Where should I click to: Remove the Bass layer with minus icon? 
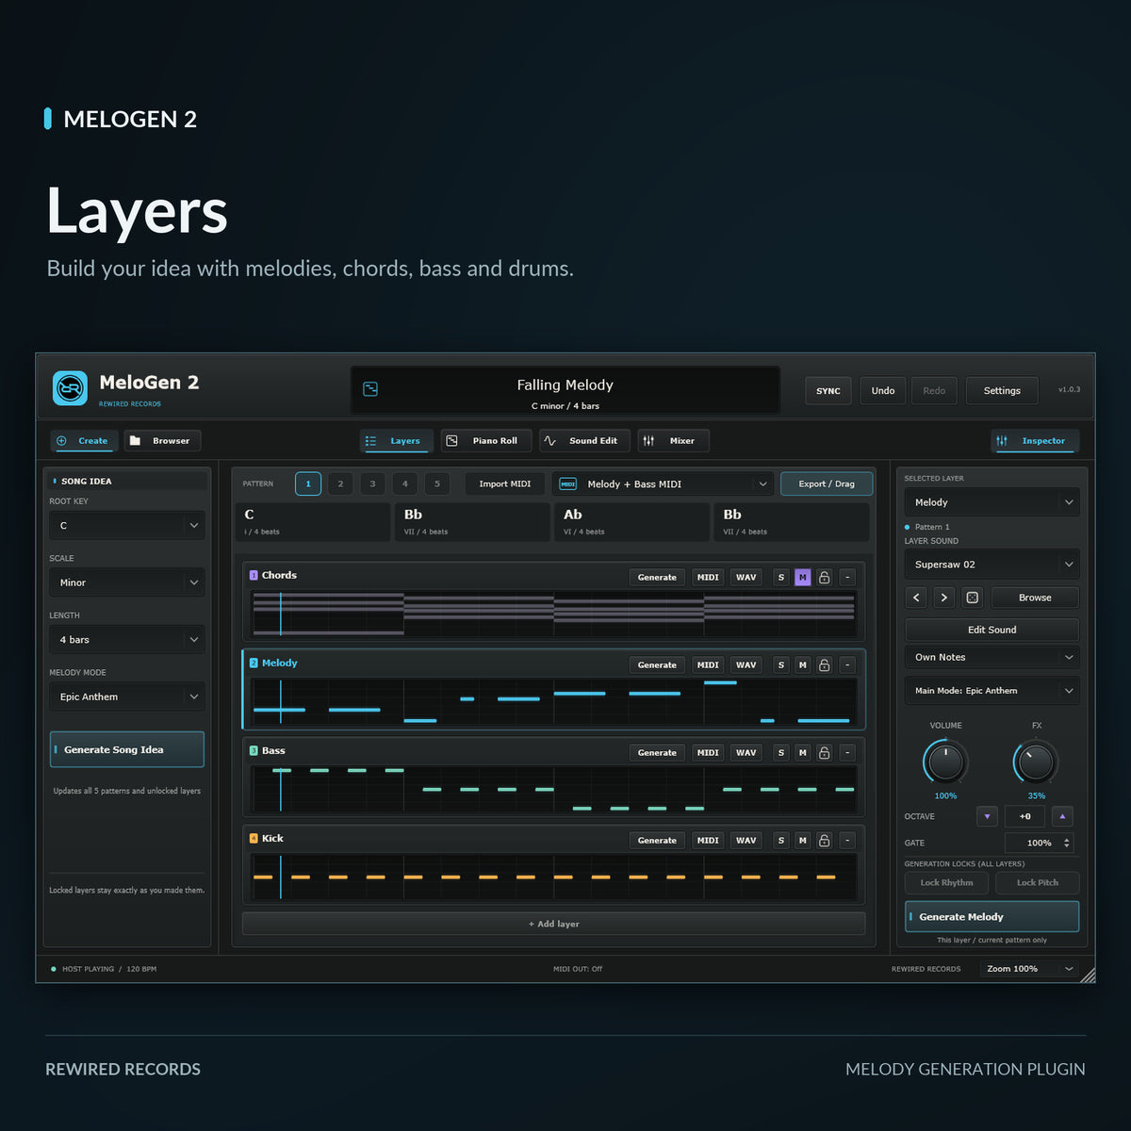coord(847,752)
